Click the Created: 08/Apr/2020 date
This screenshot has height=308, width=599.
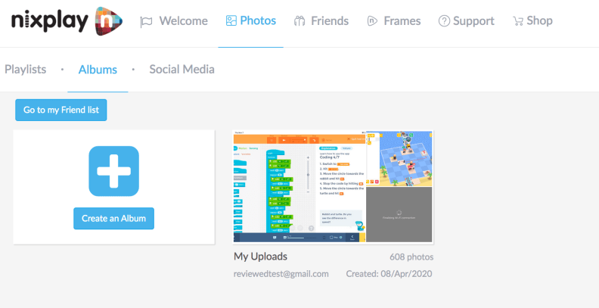(389, 274)
